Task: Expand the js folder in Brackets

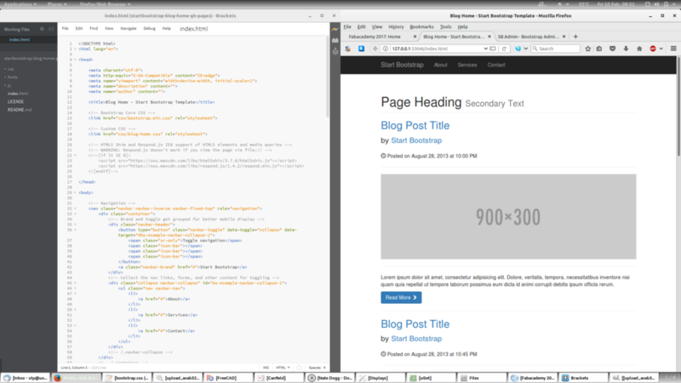Action: tap(5, 86)
